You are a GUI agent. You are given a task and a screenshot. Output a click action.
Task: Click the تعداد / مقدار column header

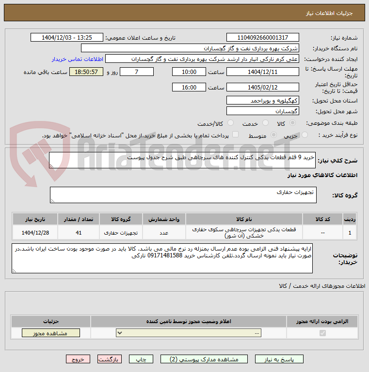pos(79,219)
